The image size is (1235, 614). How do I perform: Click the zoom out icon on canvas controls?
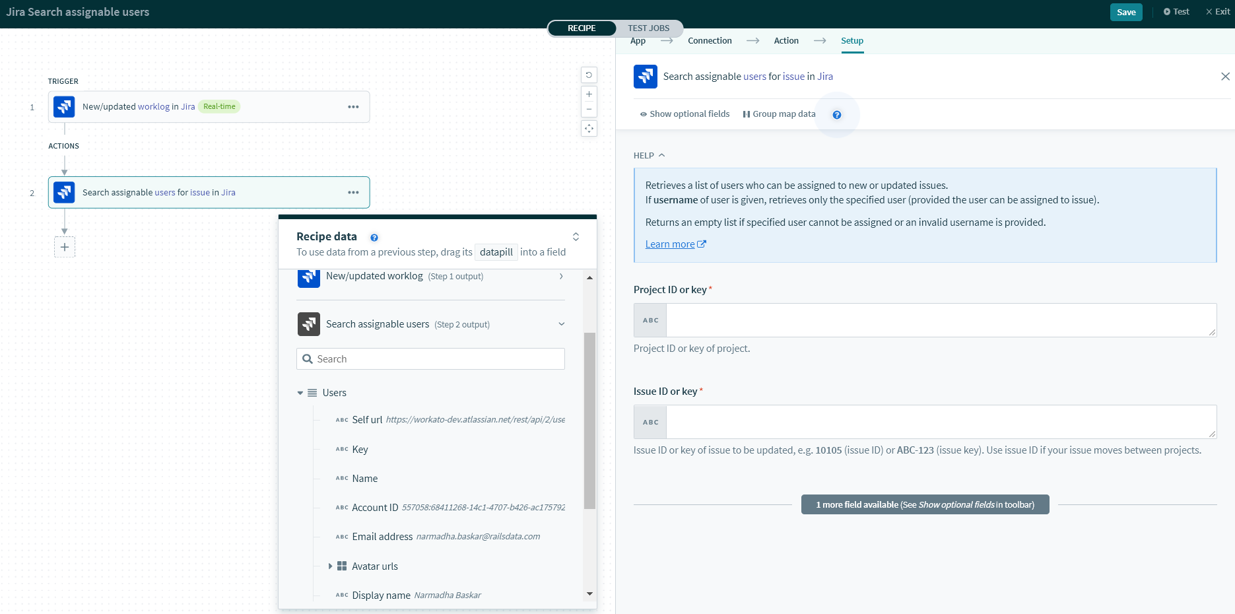tap(589, 108)
